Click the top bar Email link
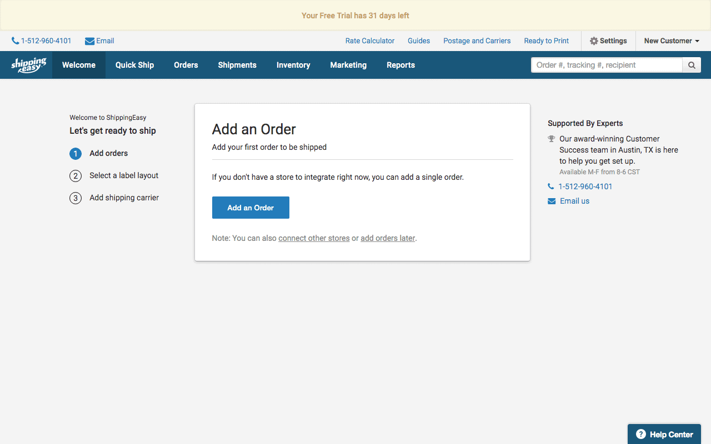The height and width of the screenshot is (444, 711). (105, 41)
